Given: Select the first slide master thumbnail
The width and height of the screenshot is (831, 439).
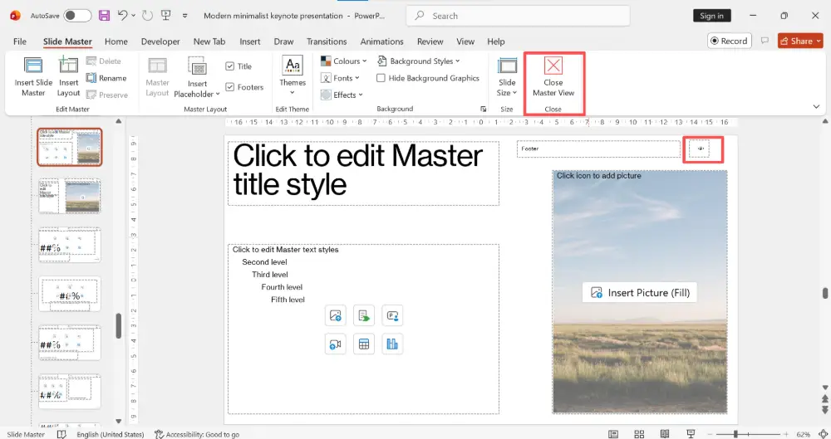Looking at the screenshot, I should click(x=70, y=147).
